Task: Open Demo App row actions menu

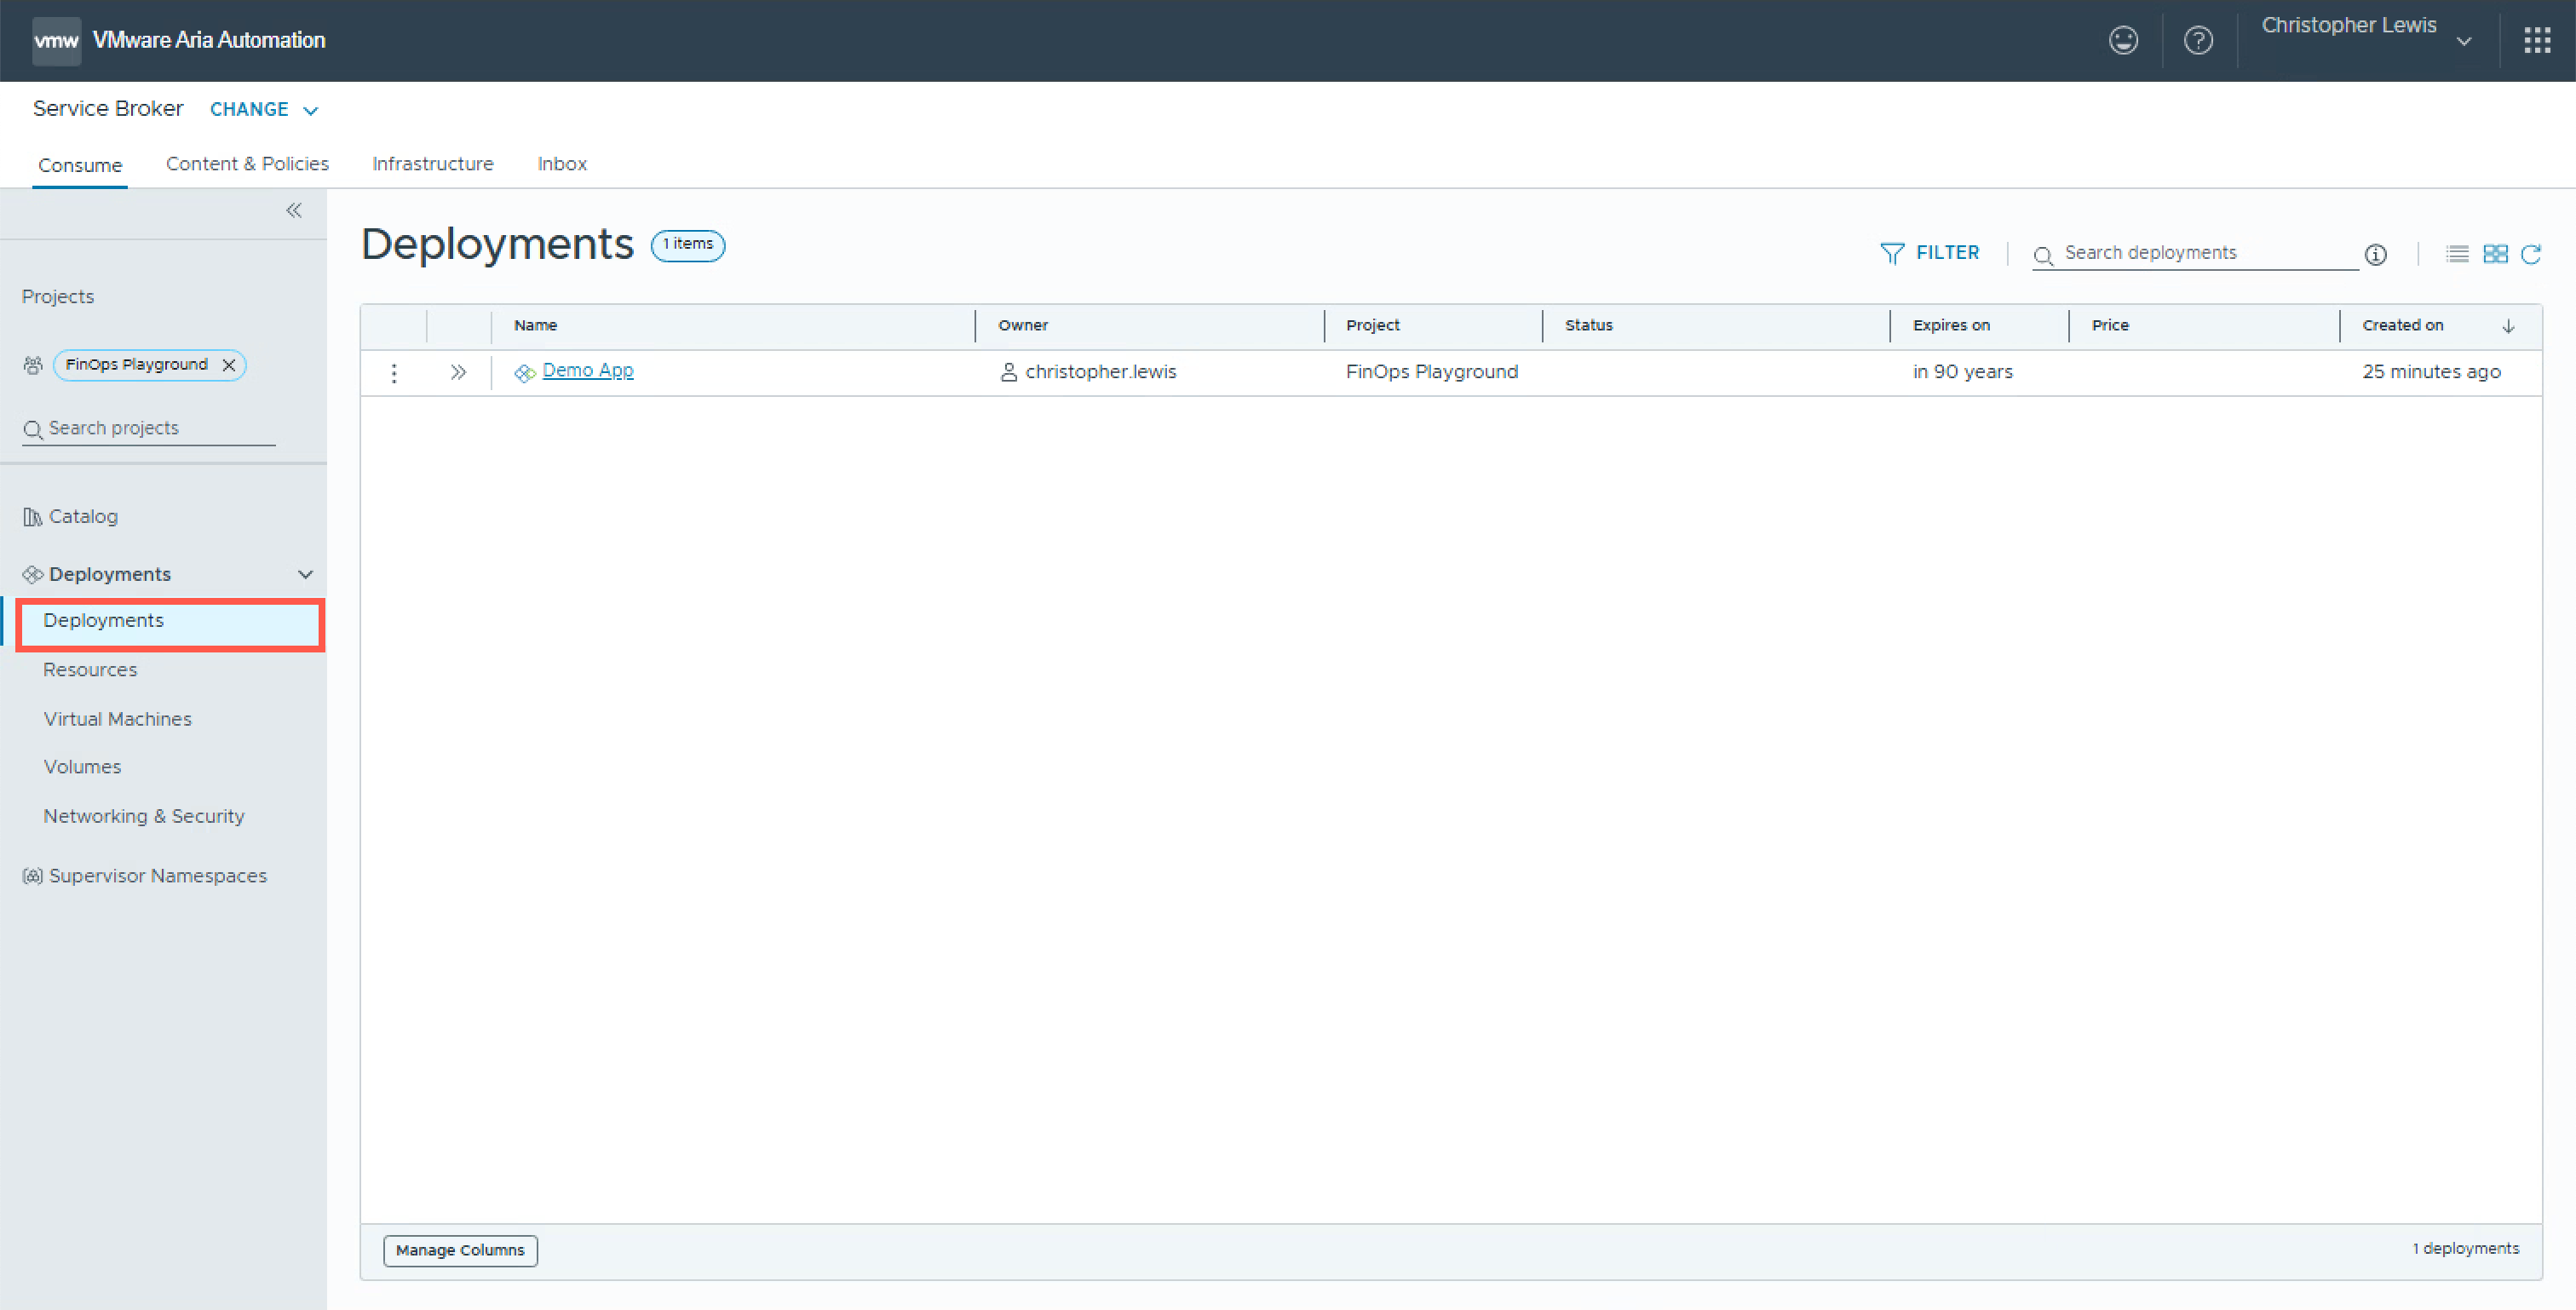Action: [394, 373]
